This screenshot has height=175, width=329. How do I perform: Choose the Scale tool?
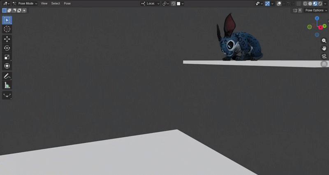(7, 57)
